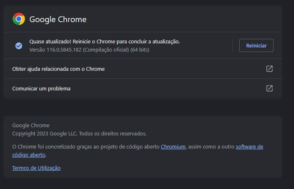Open external link icon beside Obter ajuda

269,69
